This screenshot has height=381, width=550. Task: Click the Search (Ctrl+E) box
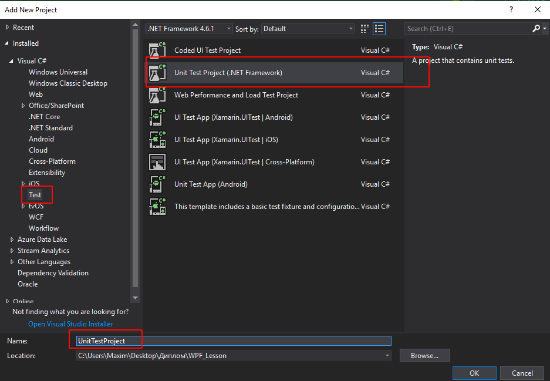coord(468,29)
